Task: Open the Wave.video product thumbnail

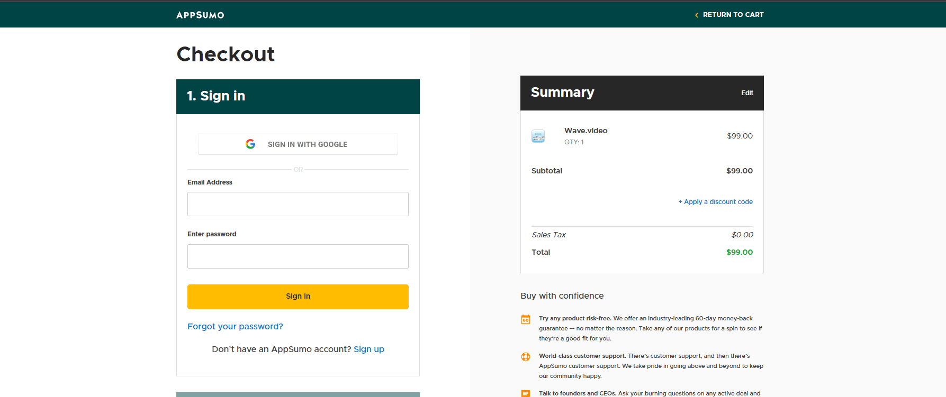Action: [x=538, y=136]
